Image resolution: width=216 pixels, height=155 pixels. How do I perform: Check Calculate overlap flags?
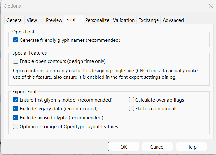[x=131, y=100]
